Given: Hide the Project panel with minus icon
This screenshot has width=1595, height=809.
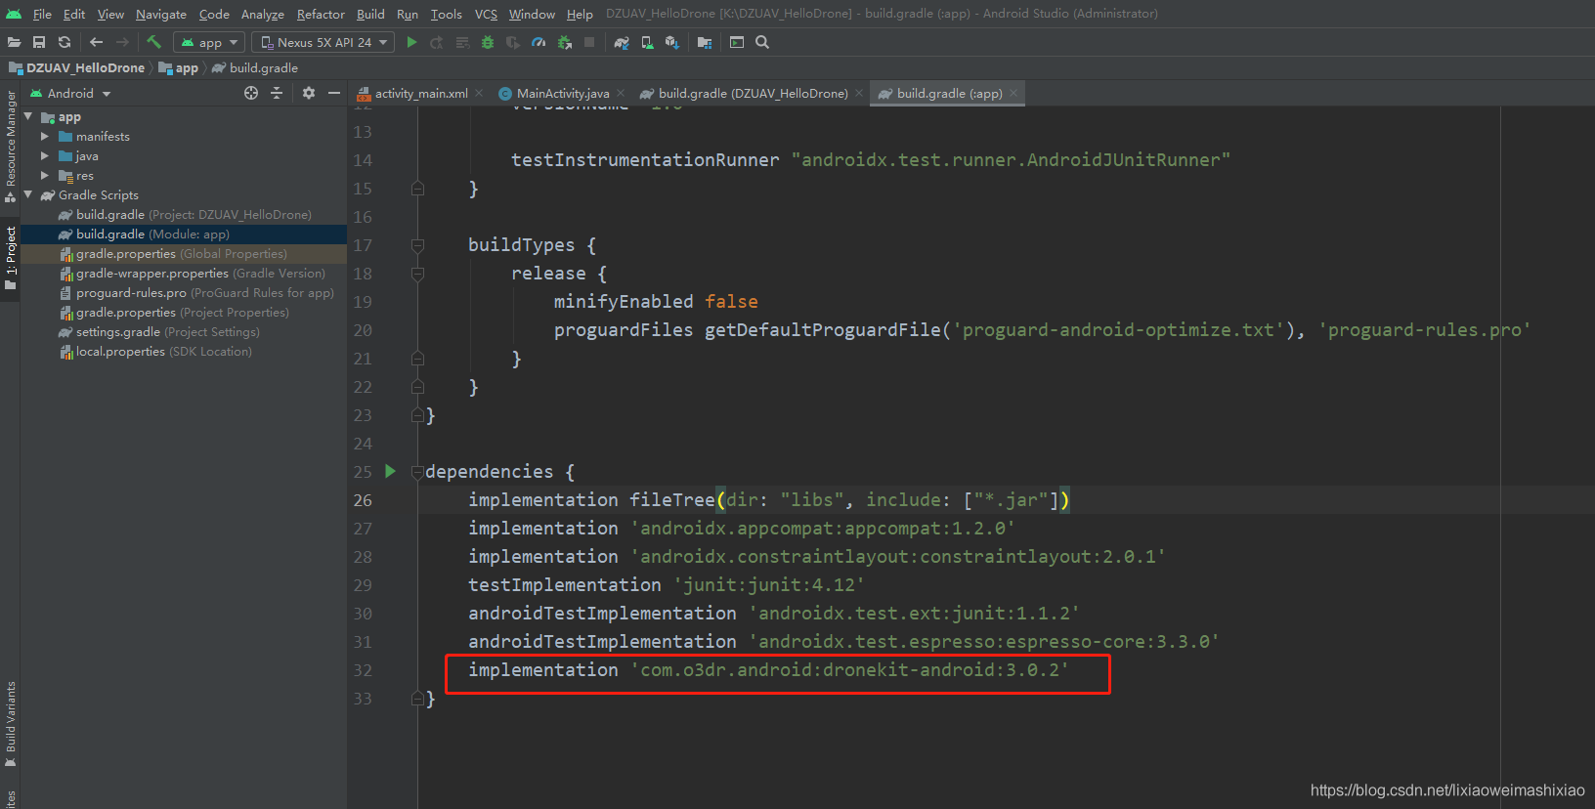Looking at the screenshot, I should click(334, 93).
